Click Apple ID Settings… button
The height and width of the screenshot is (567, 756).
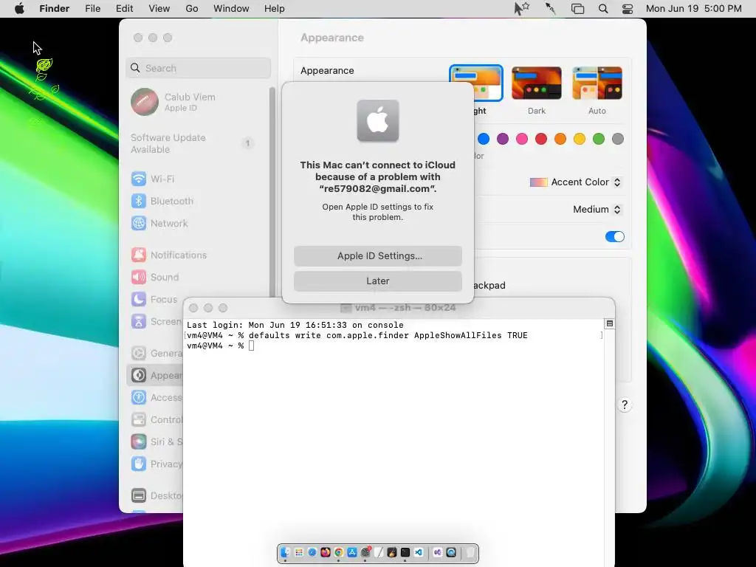tap(378, 256)
